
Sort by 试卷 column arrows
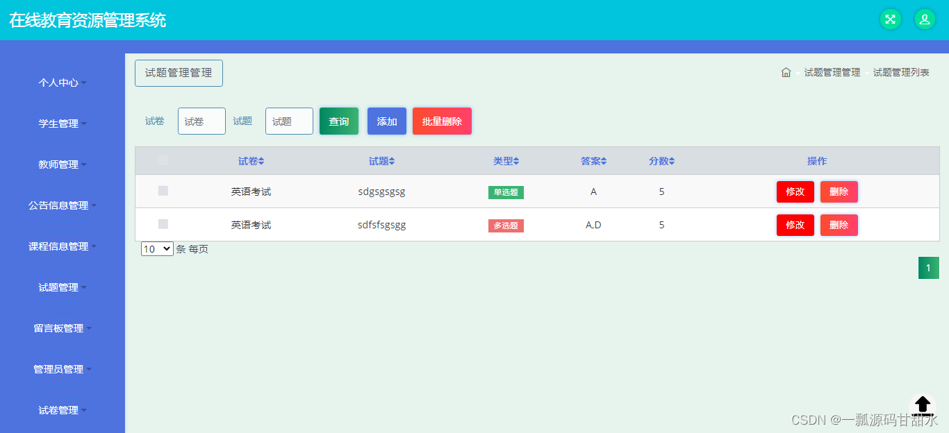coord(261,161)
